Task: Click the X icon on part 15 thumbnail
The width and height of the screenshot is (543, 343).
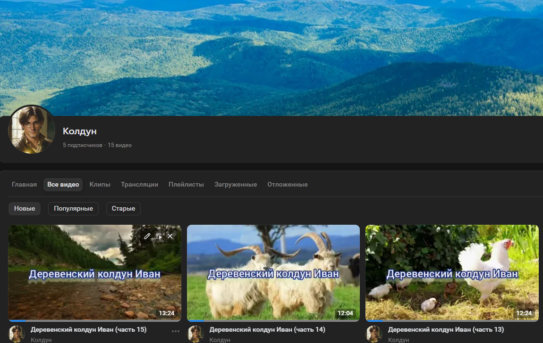Action: pos(170,236)
